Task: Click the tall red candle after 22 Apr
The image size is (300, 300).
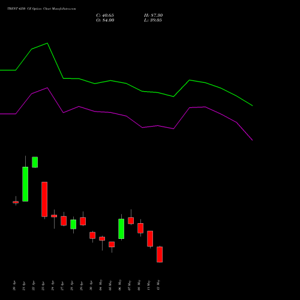Action: (x=44, y=199)
